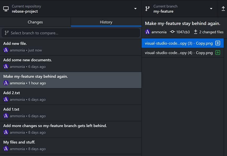Viewport: 227px width, 156px height.
Task: Click the avatar in the commit details header
Action: (x=147, y=32)
